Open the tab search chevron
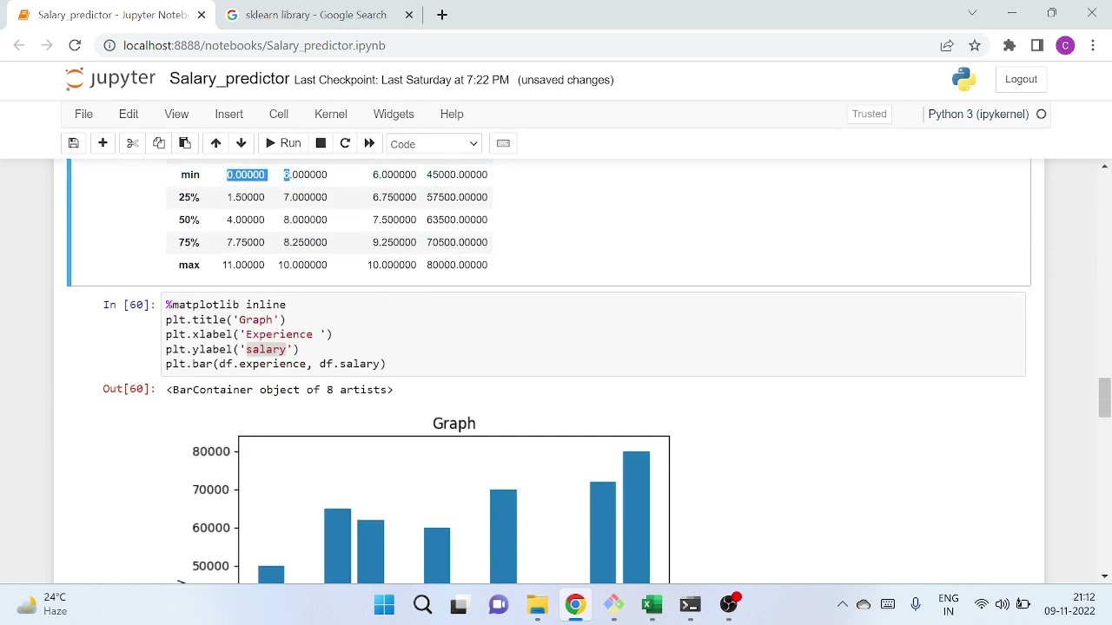Image resolution: width=1112 pixels, height=625 pixels. coord(972,13)
